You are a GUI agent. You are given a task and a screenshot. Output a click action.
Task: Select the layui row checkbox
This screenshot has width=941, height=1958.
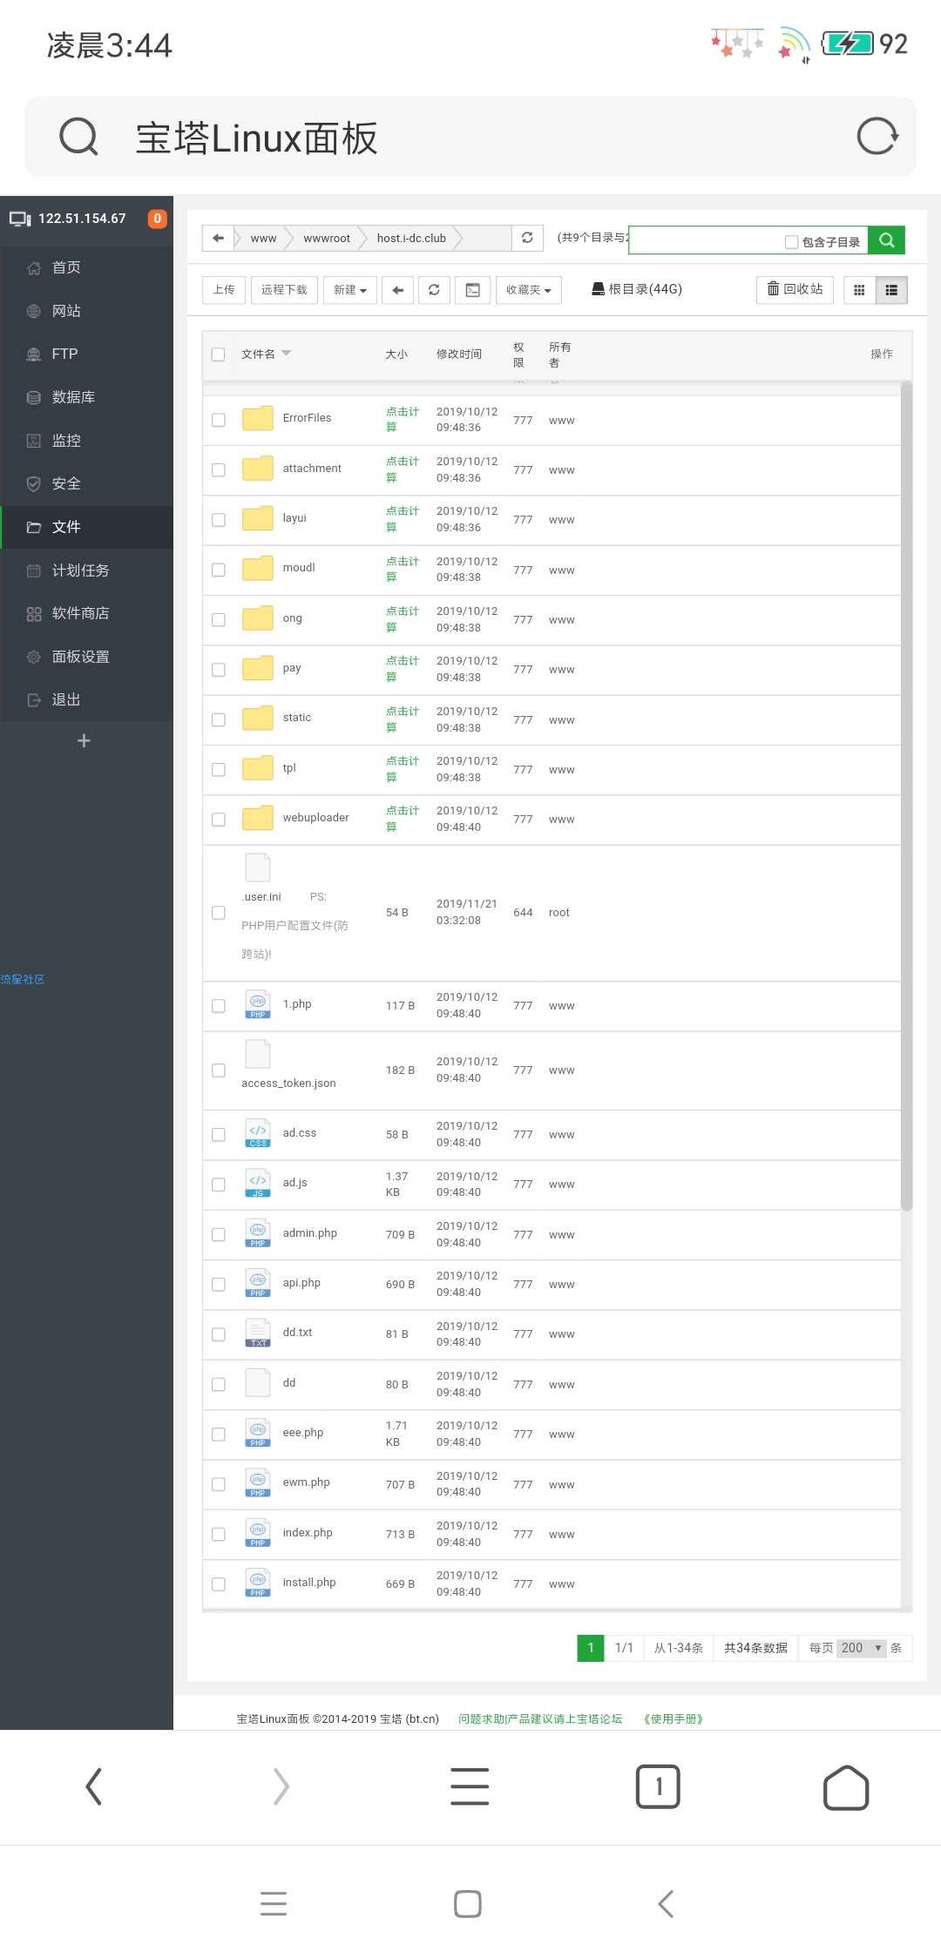(218, 520)
